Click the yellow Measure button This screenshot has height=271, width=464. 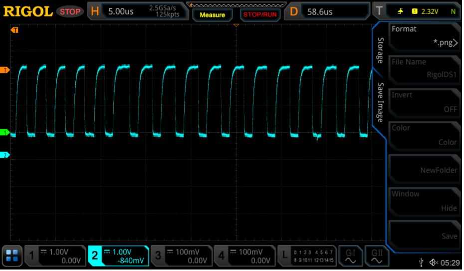coord(213,14)
